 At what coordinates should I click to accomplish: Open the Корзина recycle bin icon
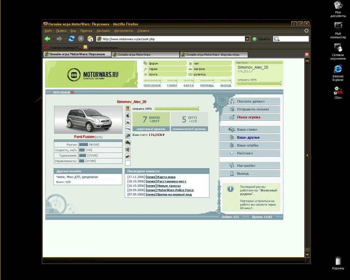coord(338,261)
